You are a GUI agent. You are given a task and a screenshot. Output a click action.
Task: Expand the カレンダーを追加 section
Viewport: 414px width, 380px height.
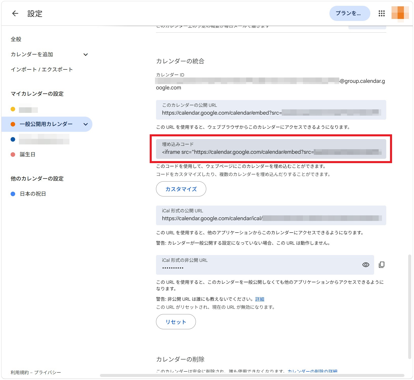(x=86, y=54)
